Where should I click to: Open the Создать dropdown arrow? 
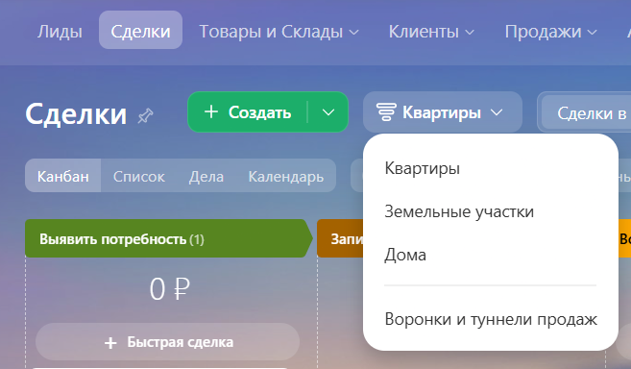pyautogui.click(x=328, y=112)
